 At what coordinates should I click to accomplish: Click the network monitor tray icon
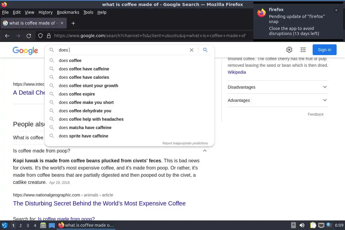point(321,225)
